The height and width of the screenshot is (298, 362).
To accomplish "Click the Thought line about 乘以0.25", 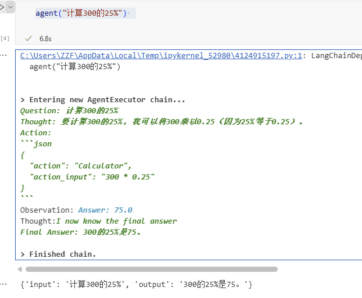I will (162, 121).
